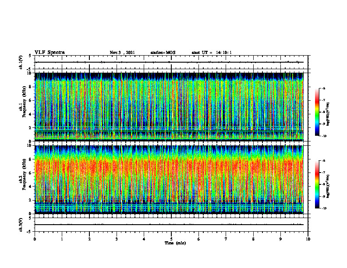
Task: Click the ch.1 color bar PSD label
Action: coord(328,114)
